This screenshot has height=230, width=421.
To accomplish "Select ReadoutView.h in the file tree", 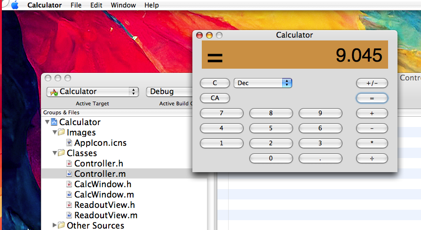I will [105, 205].
